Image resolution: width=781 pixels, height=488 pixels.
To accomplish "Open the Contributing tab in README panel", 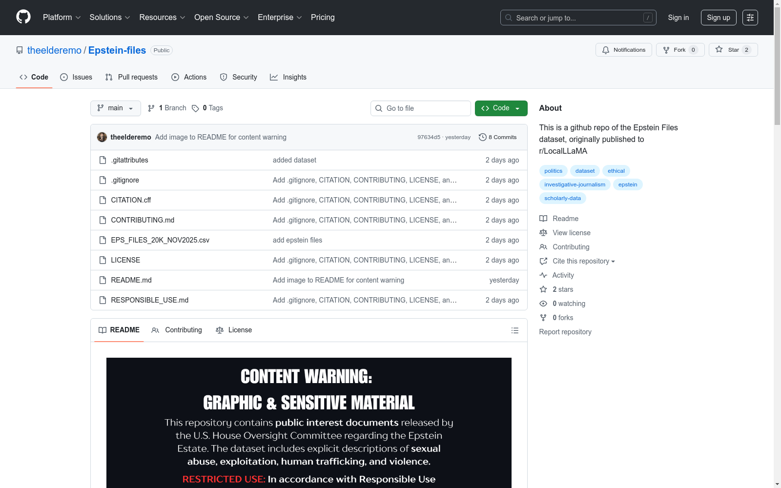I will point(177,330).
